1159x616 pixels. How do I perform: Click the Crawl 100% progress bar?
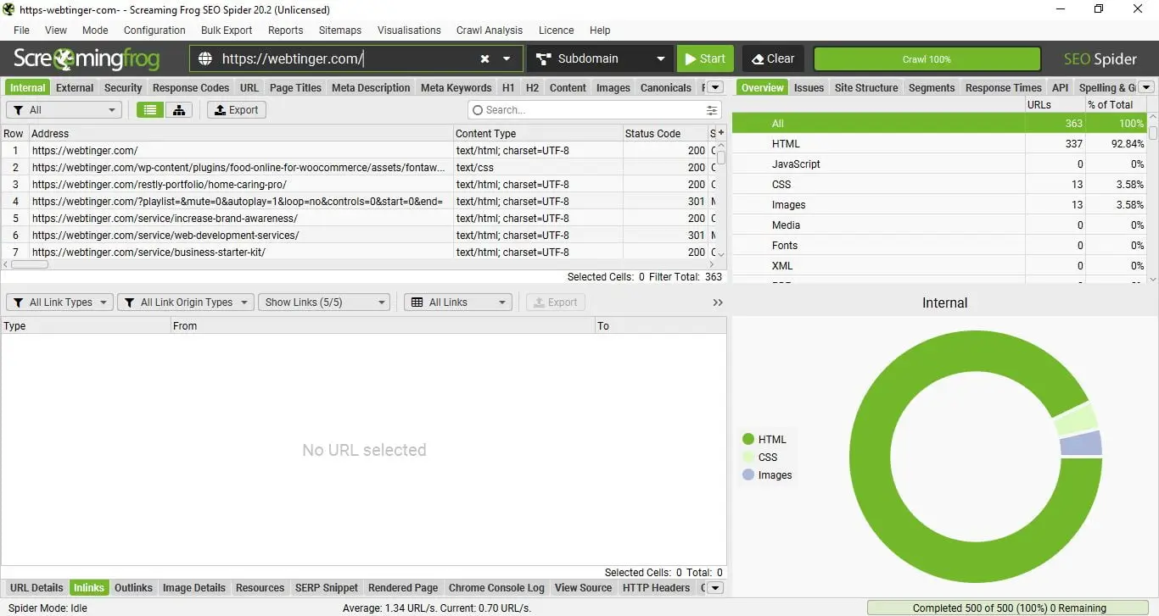tap(927, 59)
